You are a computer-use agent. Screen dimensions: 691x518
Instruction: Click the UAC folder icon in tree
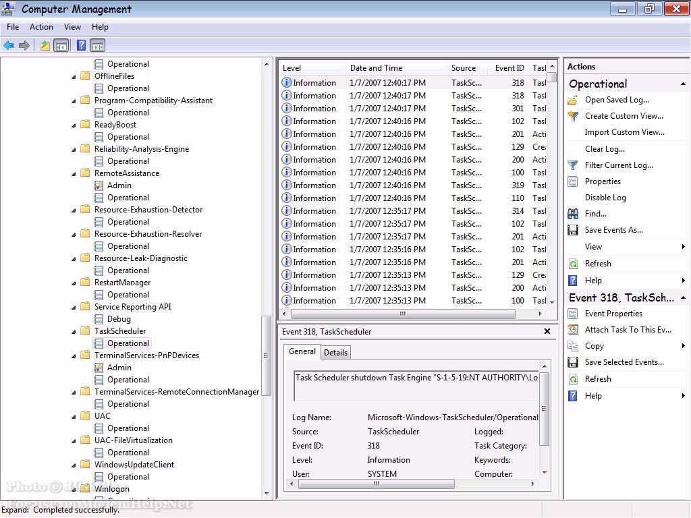86,415
